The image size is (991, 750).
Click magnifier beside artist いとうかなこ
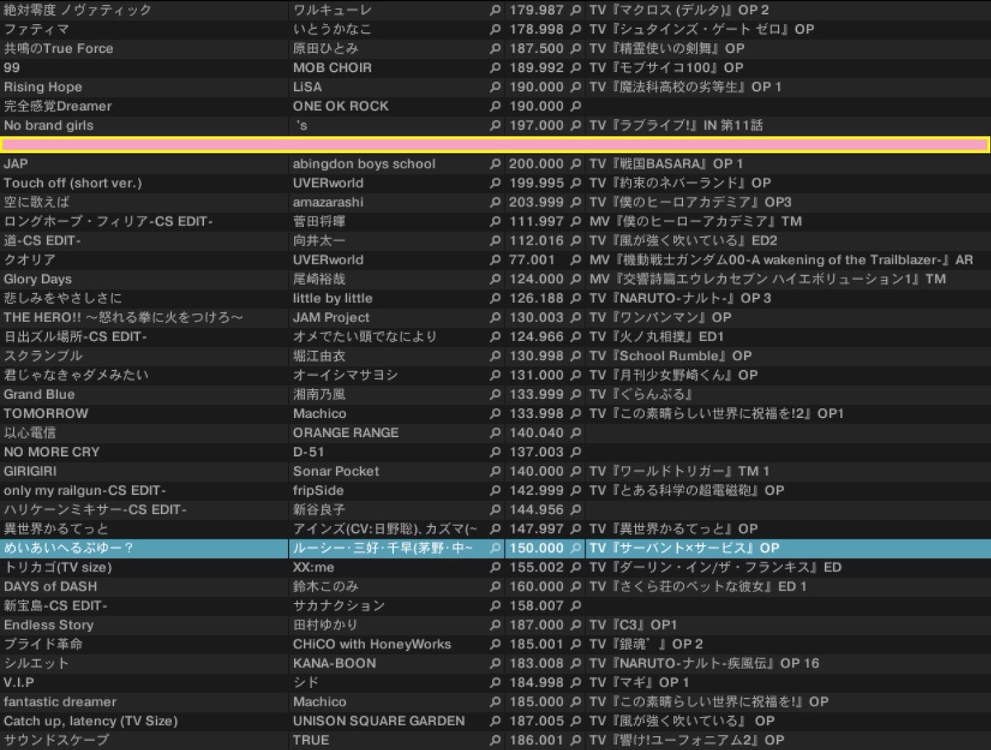tap(495, 29)
